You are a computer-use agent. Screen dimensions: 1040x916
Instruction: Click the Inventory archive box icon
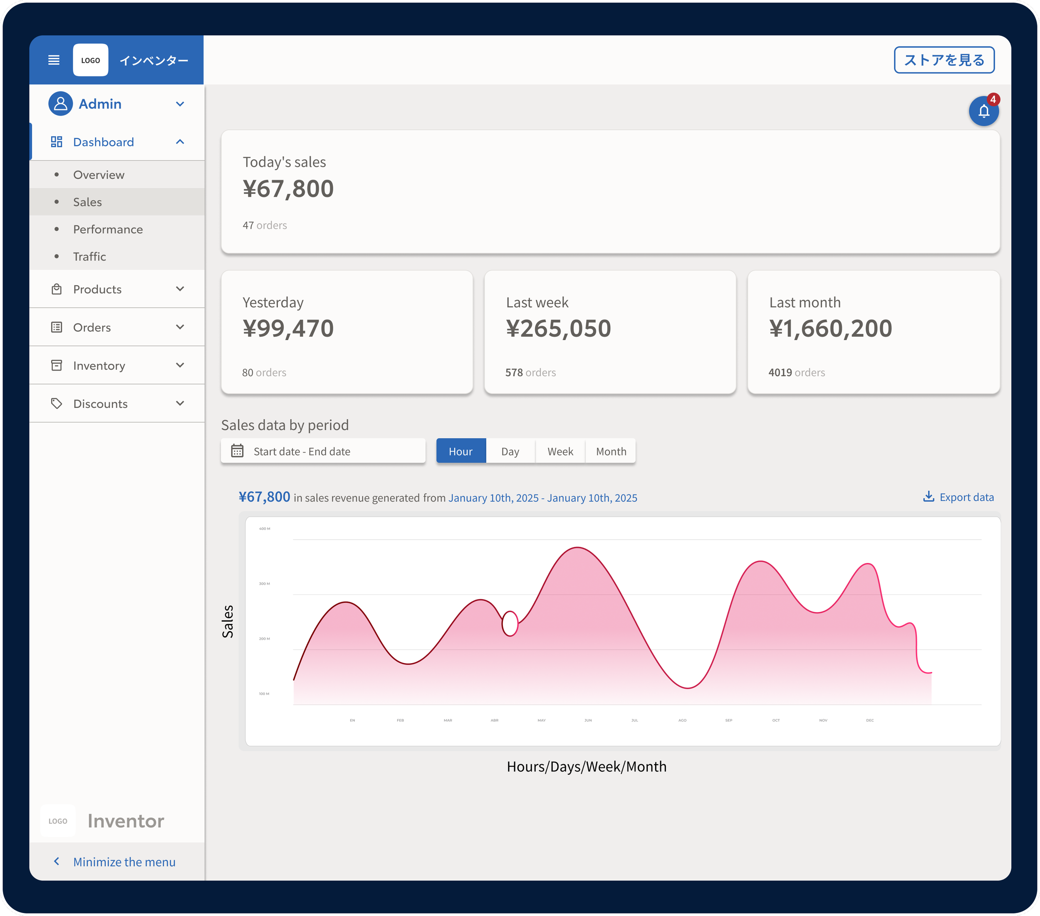point(57,365)
